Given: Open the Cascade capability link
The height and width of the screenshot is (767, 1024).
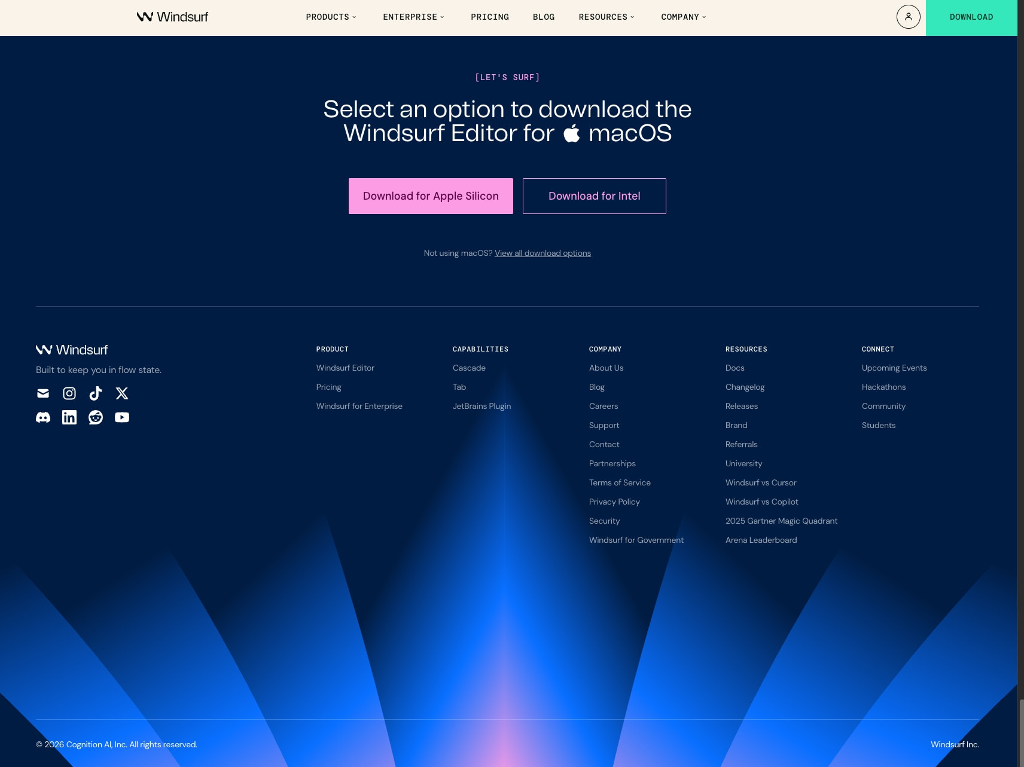Looking at the screenshot, I should [x=469, y=368].
